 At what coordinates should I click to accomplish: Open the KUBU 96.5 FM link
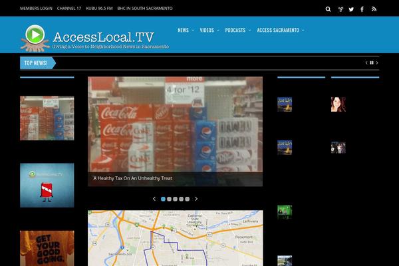coord(99,9)
